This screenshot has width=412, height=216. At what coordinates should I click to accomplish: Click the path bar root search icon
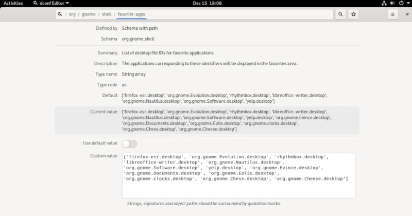[x=60, y=14]
